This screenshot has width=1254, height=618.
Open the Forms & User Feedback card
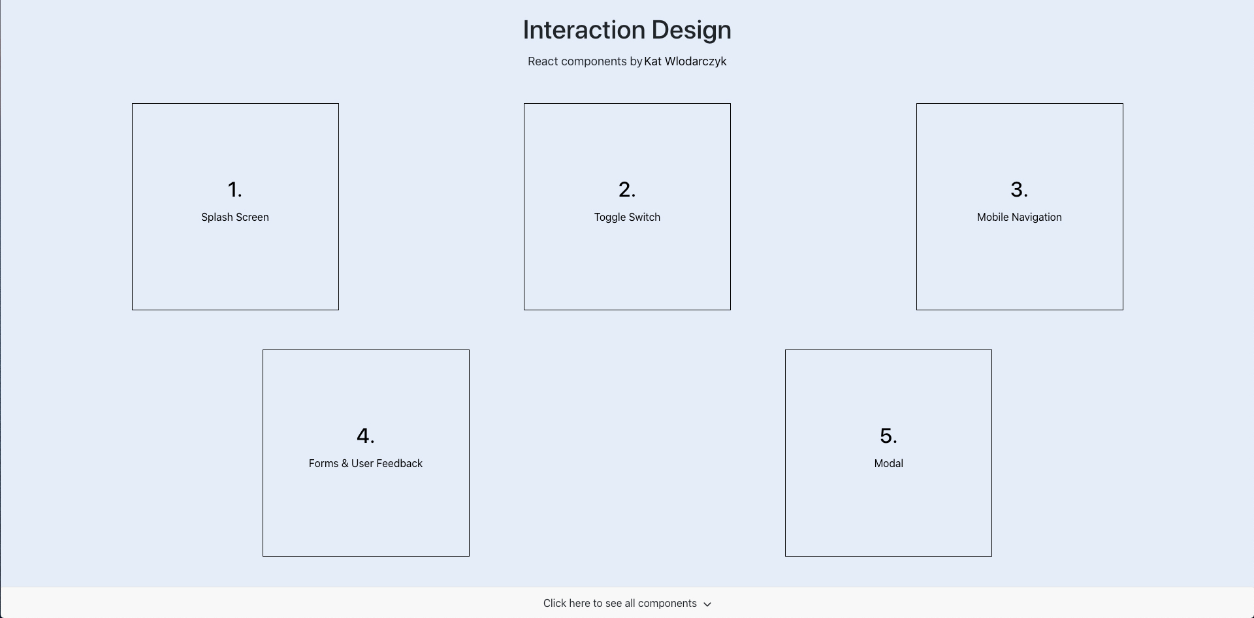point(366,452)
